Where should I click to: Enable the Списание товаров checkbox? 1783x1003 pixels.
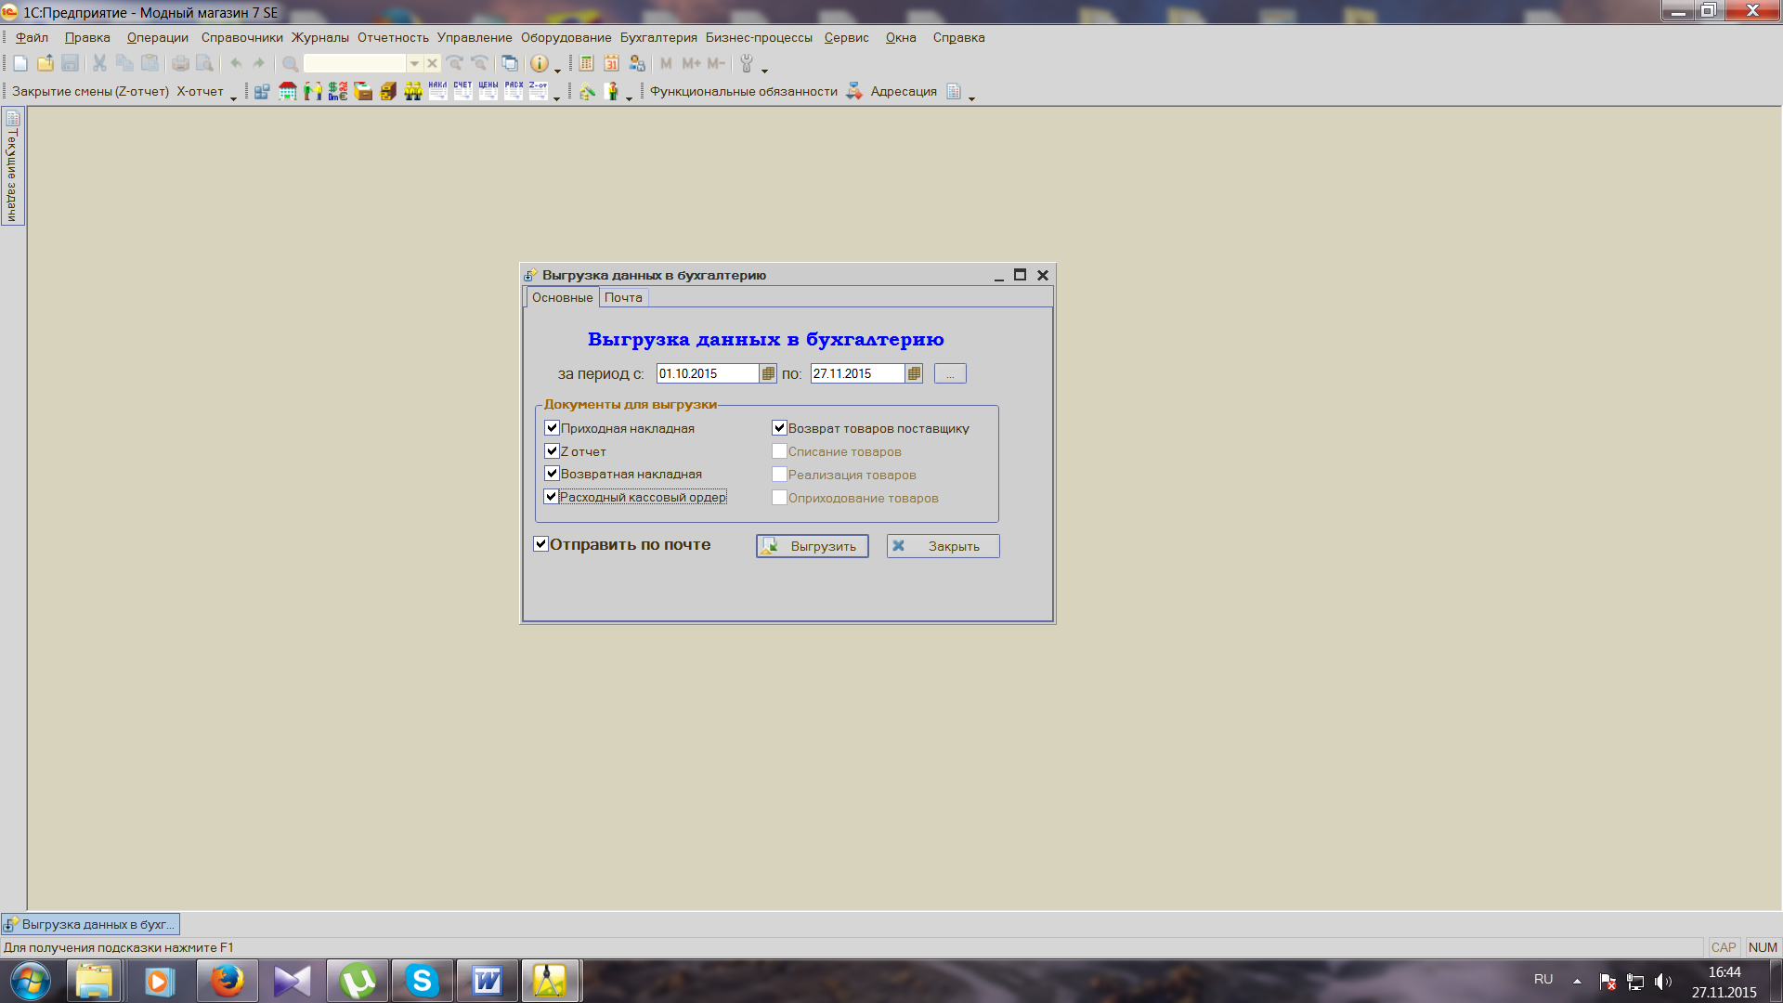pyautogui.click(x=779, y=451)
